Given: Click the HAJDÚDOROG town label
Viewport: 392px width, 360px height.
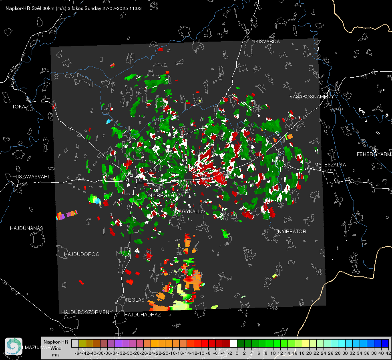Looking at the screenshot, I should (82, 254).
